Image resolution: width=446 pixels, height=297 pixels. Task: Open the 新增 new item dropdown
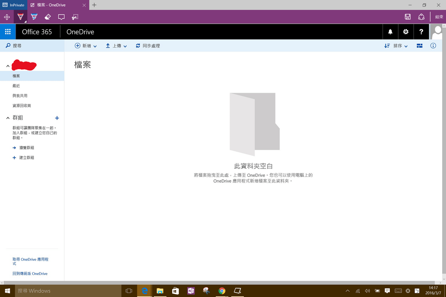click(x=86, y=46)
